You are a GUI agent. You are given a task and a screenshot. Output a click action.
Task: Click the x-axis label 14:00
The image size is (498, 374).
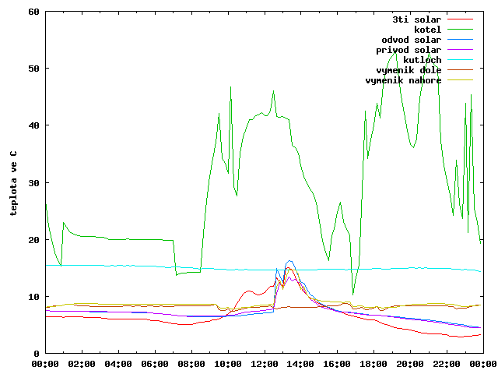tap(301, 364)
